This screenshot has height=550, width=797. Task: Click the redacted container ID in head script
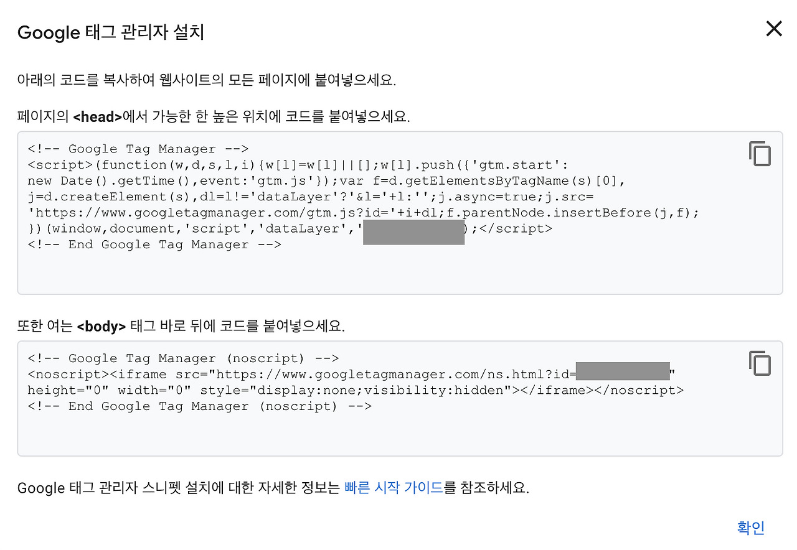[413, 228]
